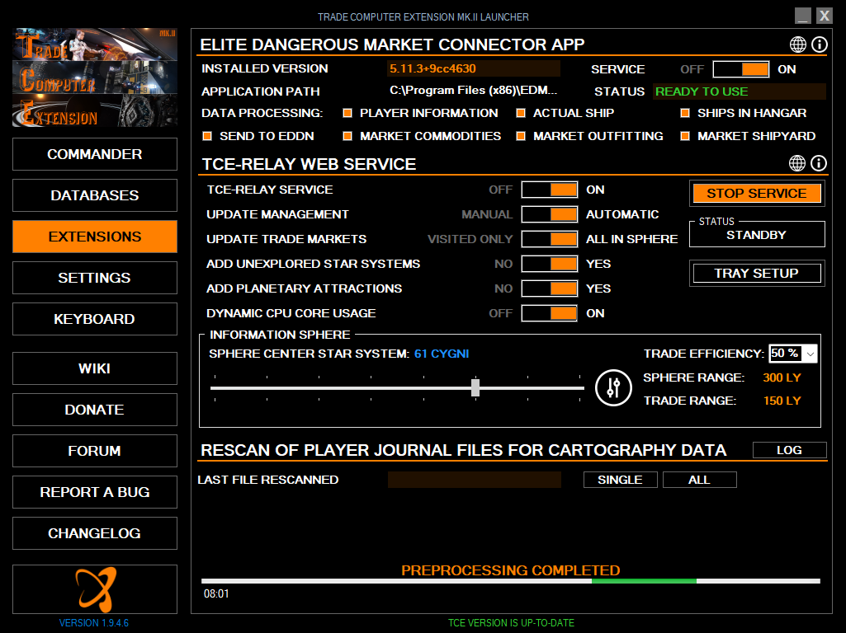846x633 pixels.
Task: Click the sphere range slider handle
Action: pyautogui.click(x=475, y=388)
